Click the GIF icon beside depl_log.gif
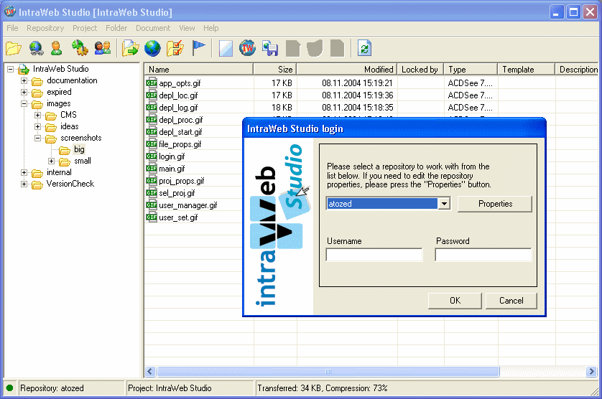The width and height of the screenshot is (602, 399). point(152,108)
